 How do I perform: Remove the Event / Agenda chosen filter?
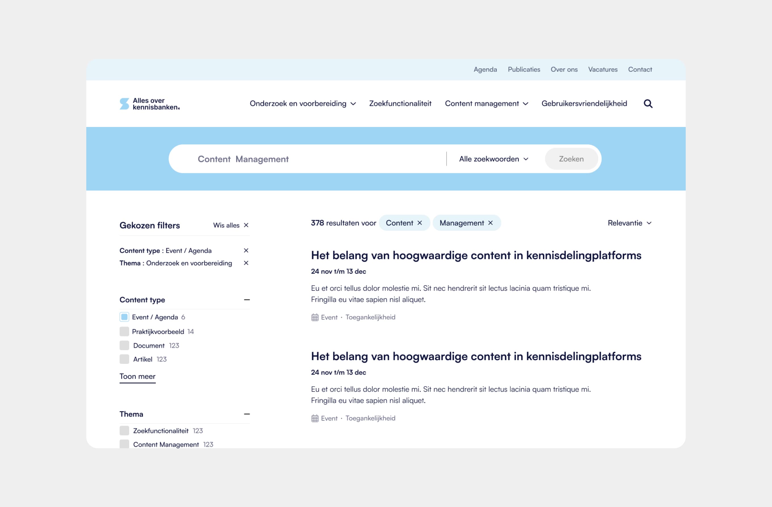246,251
